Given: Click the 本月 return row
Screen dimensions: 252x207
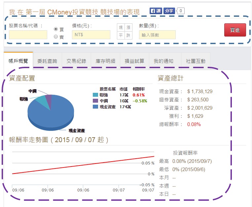Looking at the screenshot, I should point(167,178).
